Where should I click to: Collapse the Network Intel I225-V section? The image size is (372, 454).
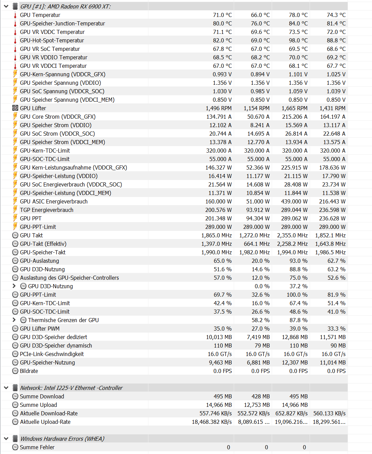6,388
